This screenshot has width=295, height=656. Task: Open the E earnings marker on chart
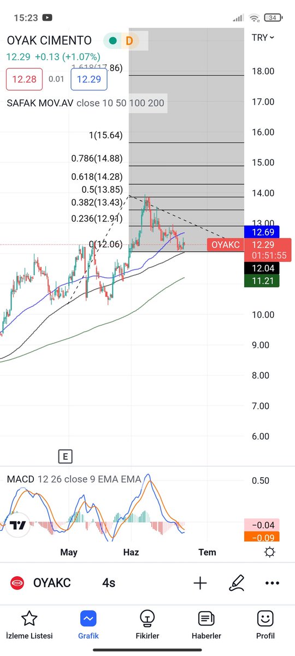(x=66, y=456)
